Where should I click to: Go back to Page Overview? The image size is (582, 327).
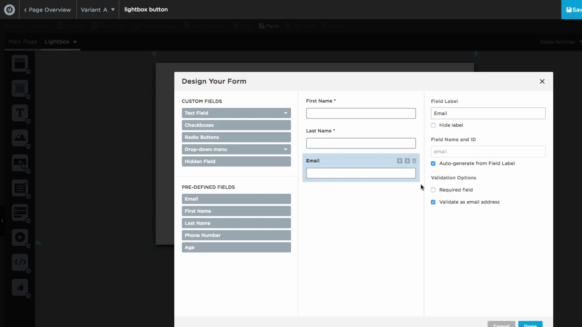click(47, 10)
